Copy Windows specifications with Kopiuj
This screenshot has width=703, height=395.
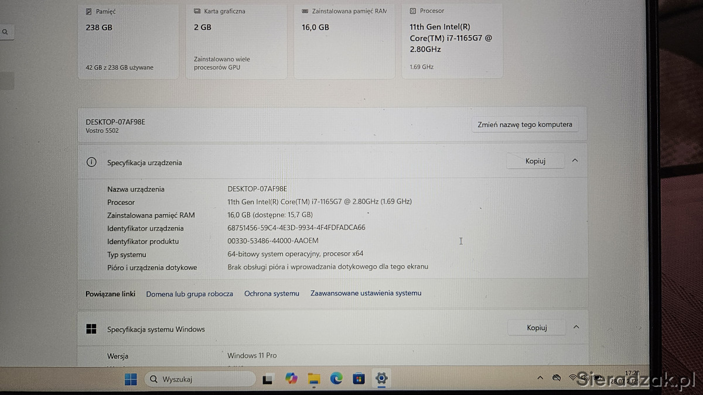coord(537,328)
